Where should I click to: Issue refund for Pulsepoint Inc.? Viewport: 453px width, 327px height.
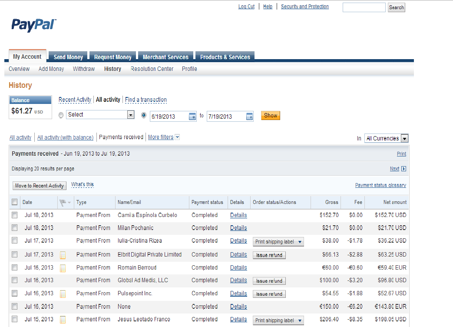269,294
